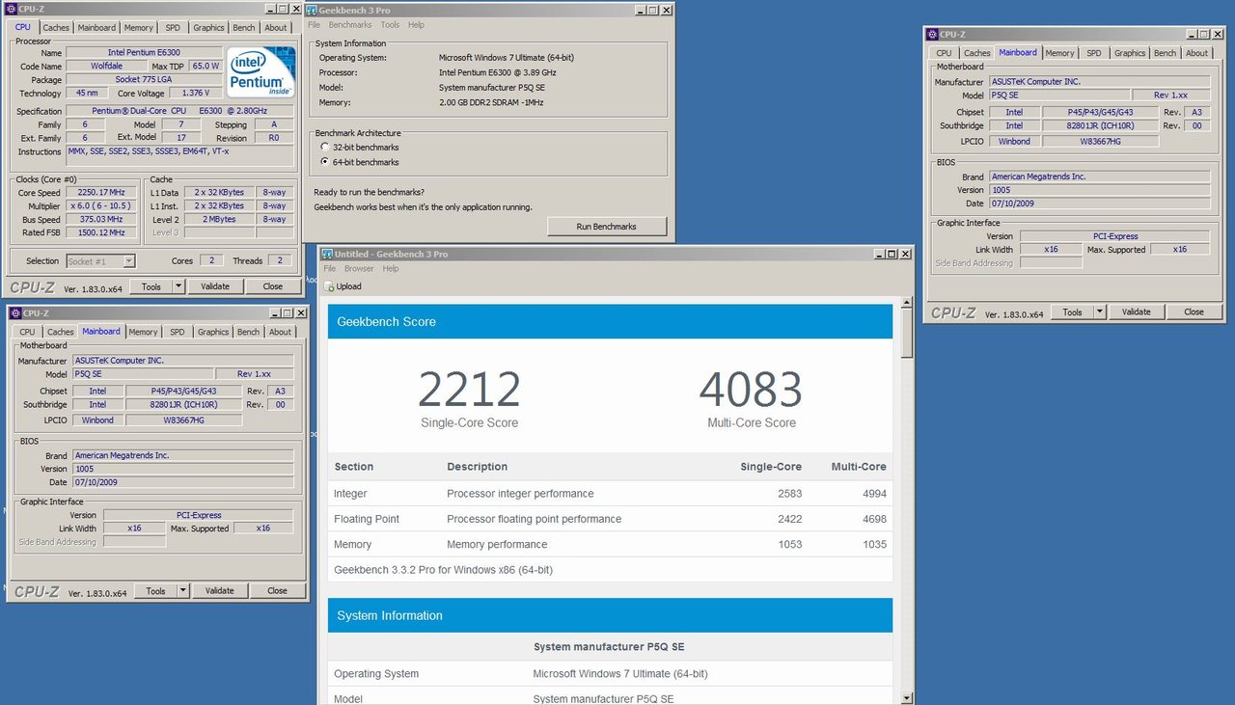1235x705 pixels.
Task: Expand the Tools arrow in the right-hand CPU-Z window
Action: tap(1099, 312)
